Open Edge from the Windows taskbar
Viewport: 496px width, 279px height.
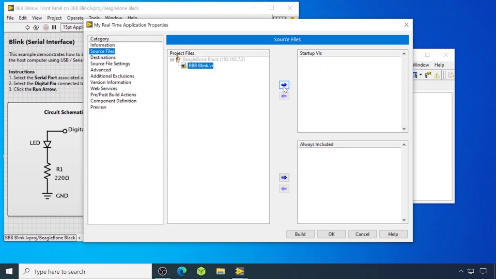click(182, 271)
